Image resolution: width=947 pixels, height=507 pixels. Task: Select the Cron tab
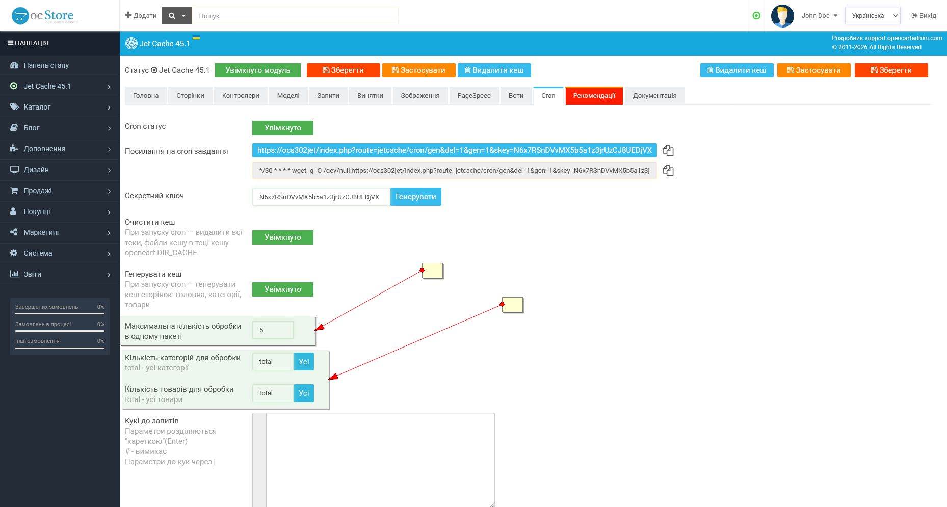pos(548,96)
